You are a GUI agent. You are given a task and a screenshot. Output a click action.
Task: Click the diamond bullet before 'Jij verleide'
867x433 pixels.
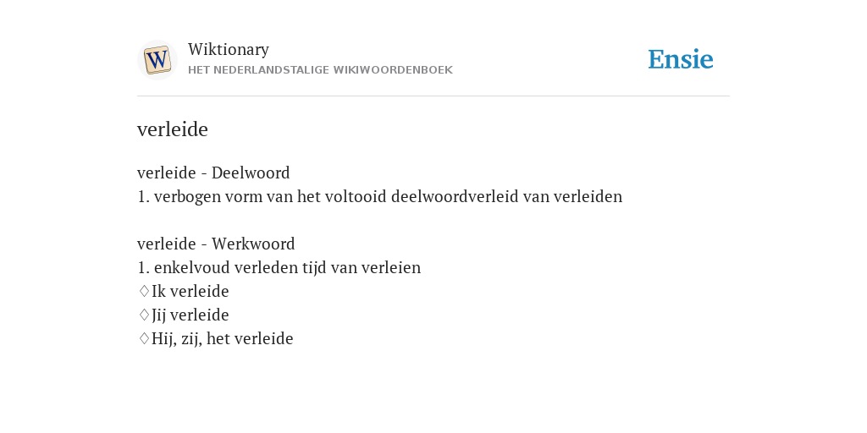(x=144, y=315)
